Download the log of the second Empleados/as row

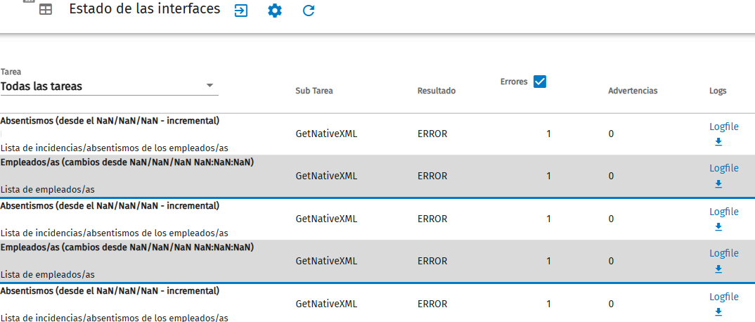[718, 269]
